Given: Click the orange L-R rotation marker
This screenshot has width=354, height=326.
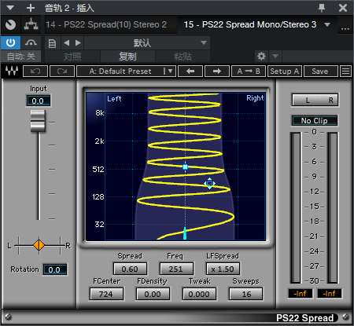Looking at the screenshot, I should (x=39, y=245).
